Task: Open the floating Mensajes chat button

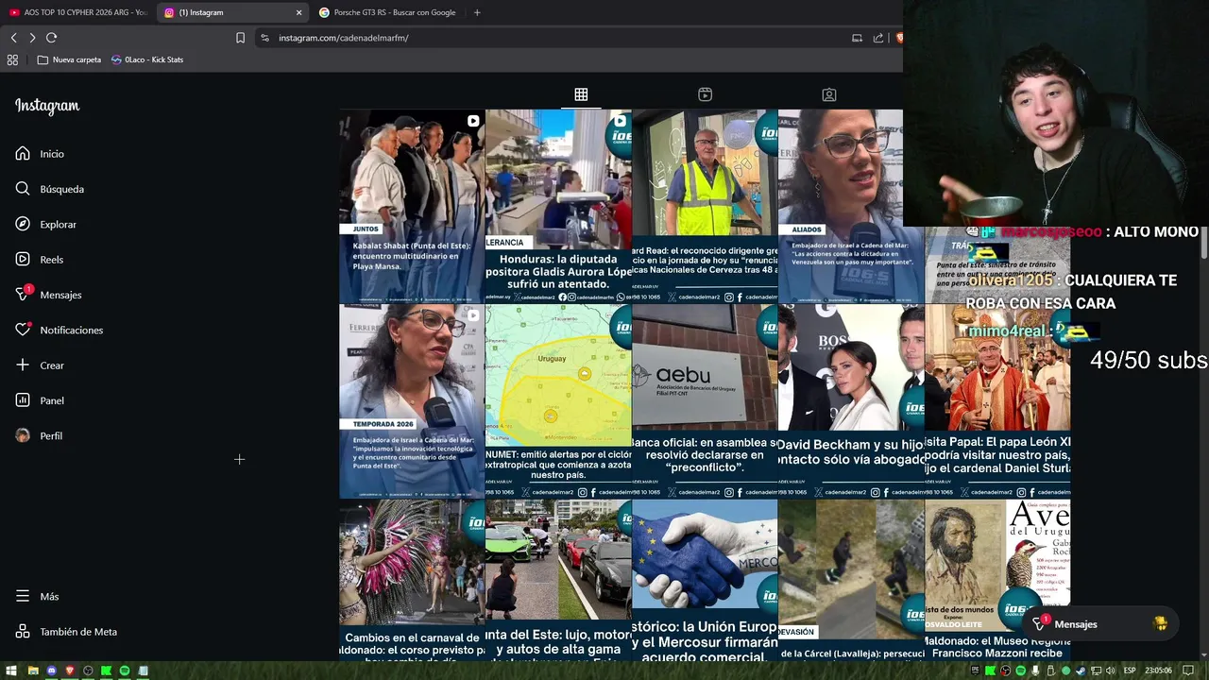Action: 1101,624
